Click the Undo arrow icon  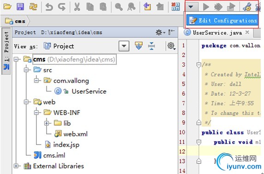[x=49, y=7]
